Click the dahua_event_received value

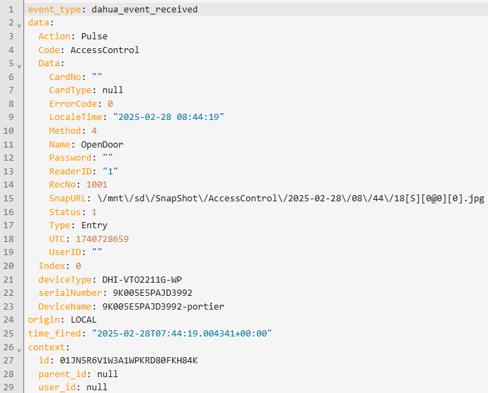[x=145, y=10]
